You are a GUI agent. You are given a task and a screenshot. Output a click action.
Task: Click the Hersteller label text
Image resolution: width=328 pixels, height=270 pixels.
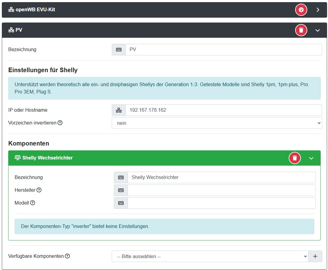coord(25,190)
